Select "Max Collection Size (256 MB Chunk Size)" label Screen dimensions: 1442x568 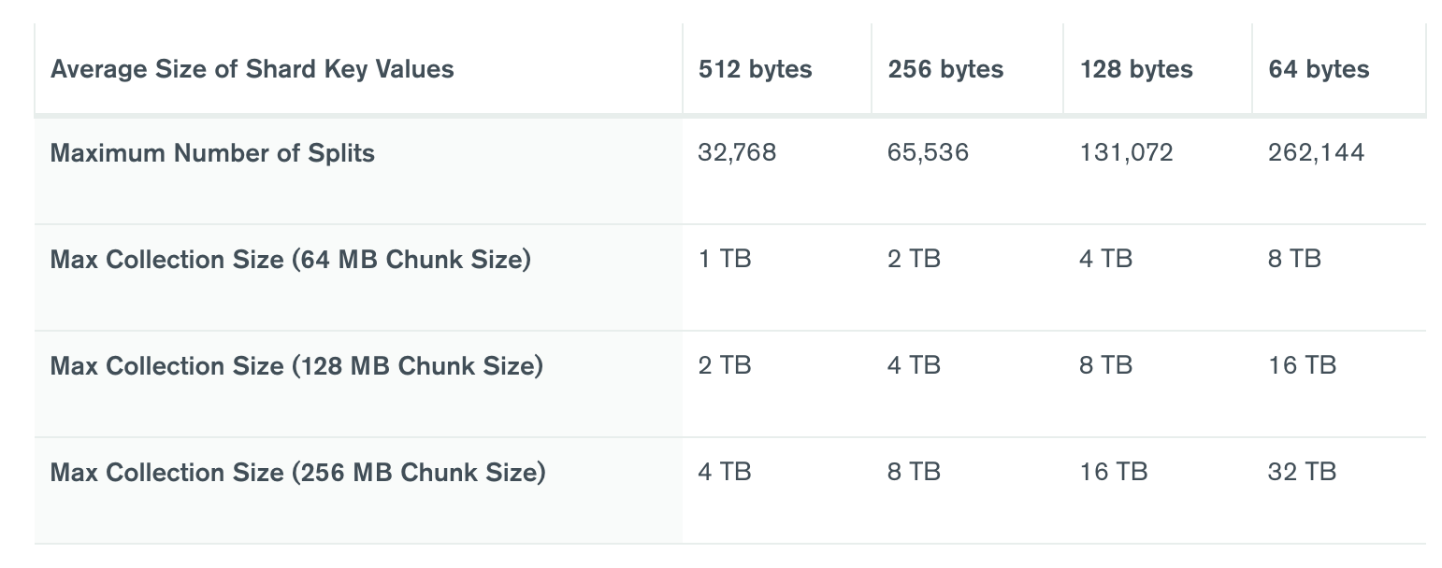click(x=297, y=473)
